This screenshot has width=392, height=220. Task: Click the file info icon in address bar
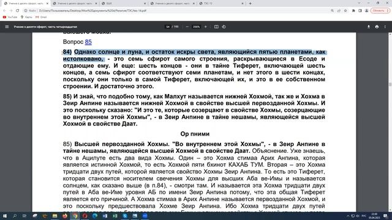tap(26, 11)
